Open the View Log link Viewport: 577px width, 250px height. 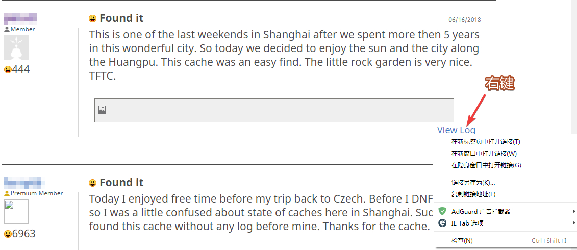[456, 130]
